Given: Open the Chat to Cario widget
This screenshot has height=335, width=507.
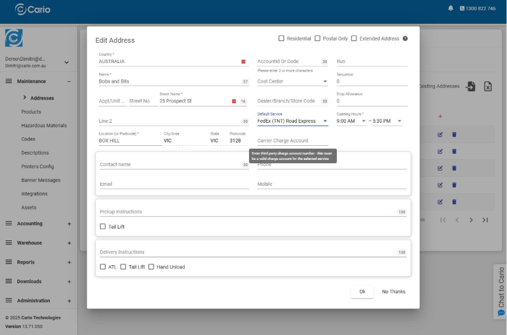Looking at the screenshot, I should (500, 291).
